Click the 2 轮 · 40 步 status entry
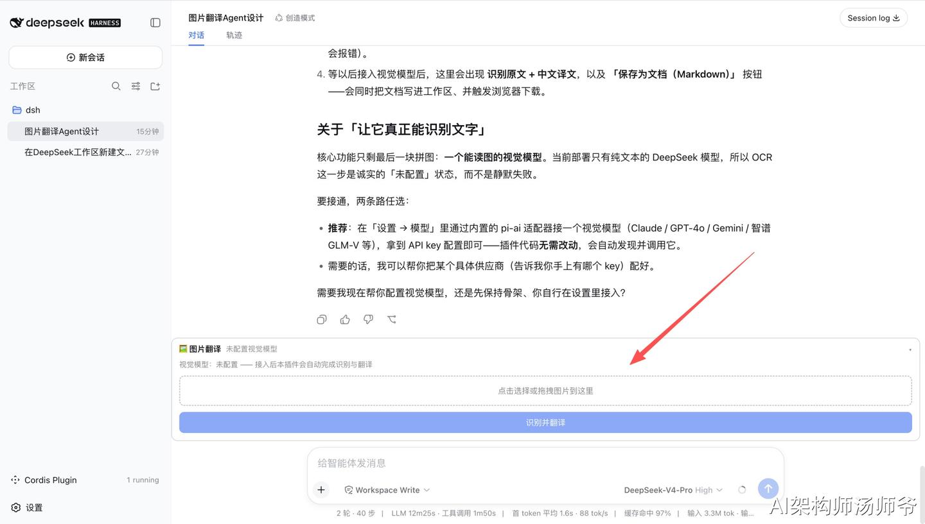 tap(355, 513)
